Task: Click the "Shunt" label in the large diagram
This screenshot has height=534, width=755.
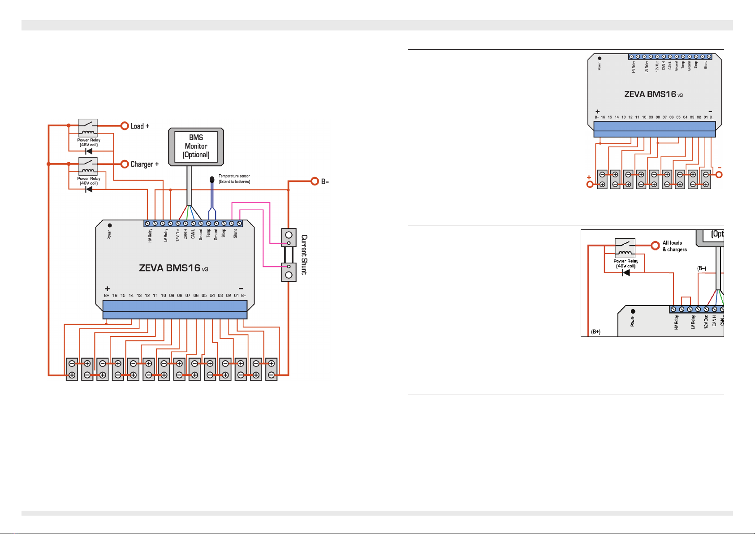Action: pyautogui.click(x=235, y=234)
